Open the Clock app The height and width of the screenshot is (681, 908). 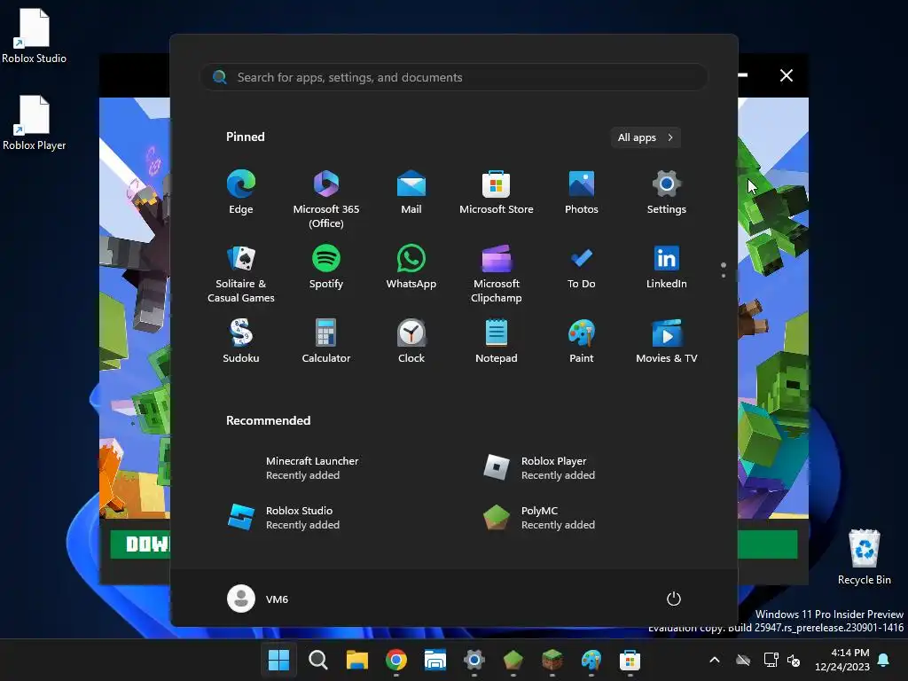[x=411, y=341]
